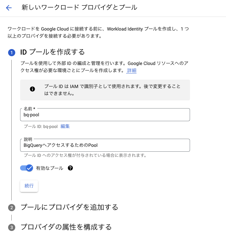Click the info icon in the pool ID notice

click(x=32, y=89)
